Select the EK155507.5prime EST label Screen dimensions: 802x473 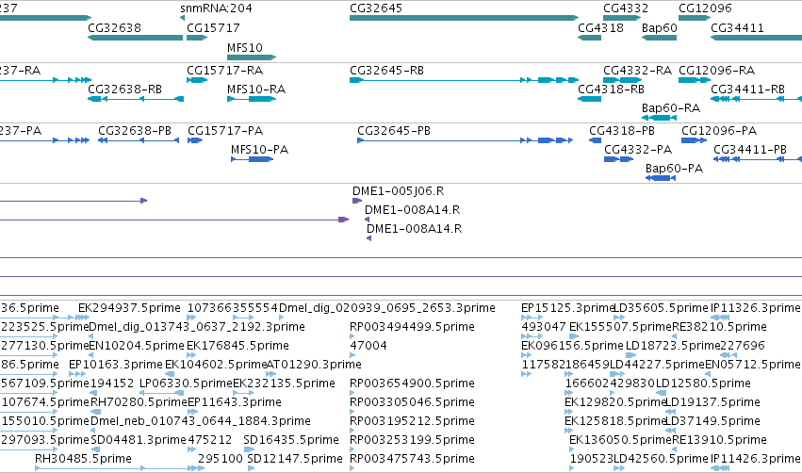coord(620,326)
